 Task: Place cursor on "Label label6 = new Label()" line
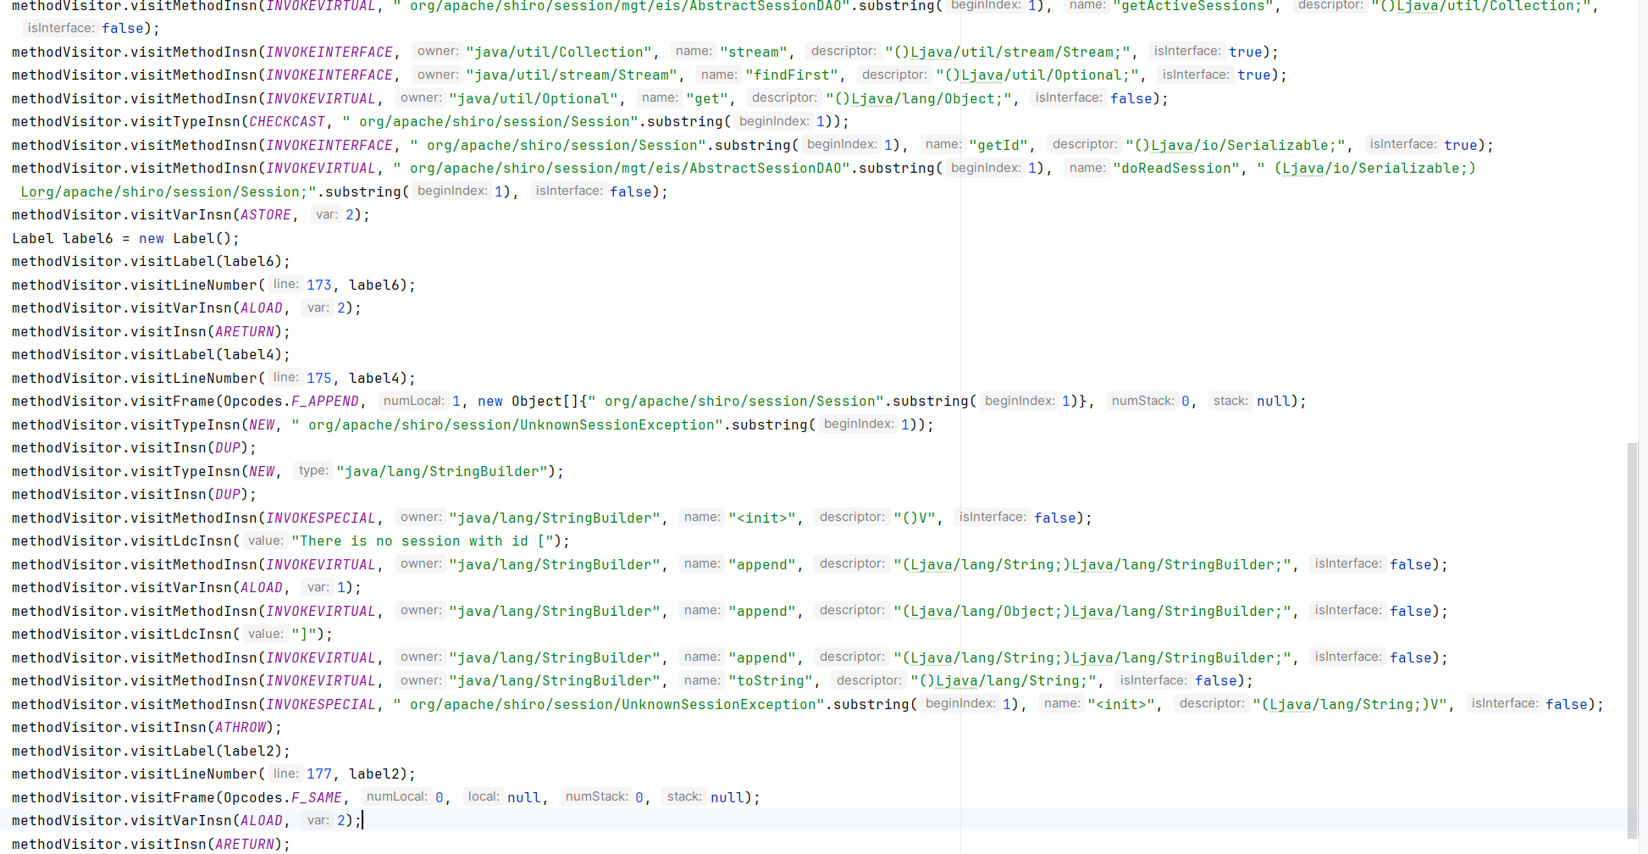[x=125, y=239]
